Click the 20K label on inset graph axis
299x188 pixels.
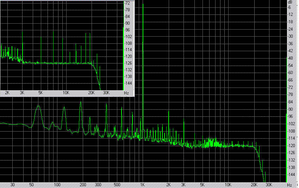[x=91, y=93]
